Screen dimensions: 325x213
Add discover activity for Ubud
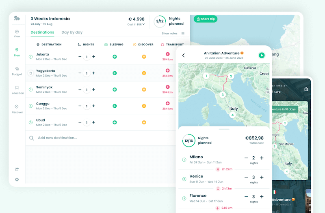(144, 122)
